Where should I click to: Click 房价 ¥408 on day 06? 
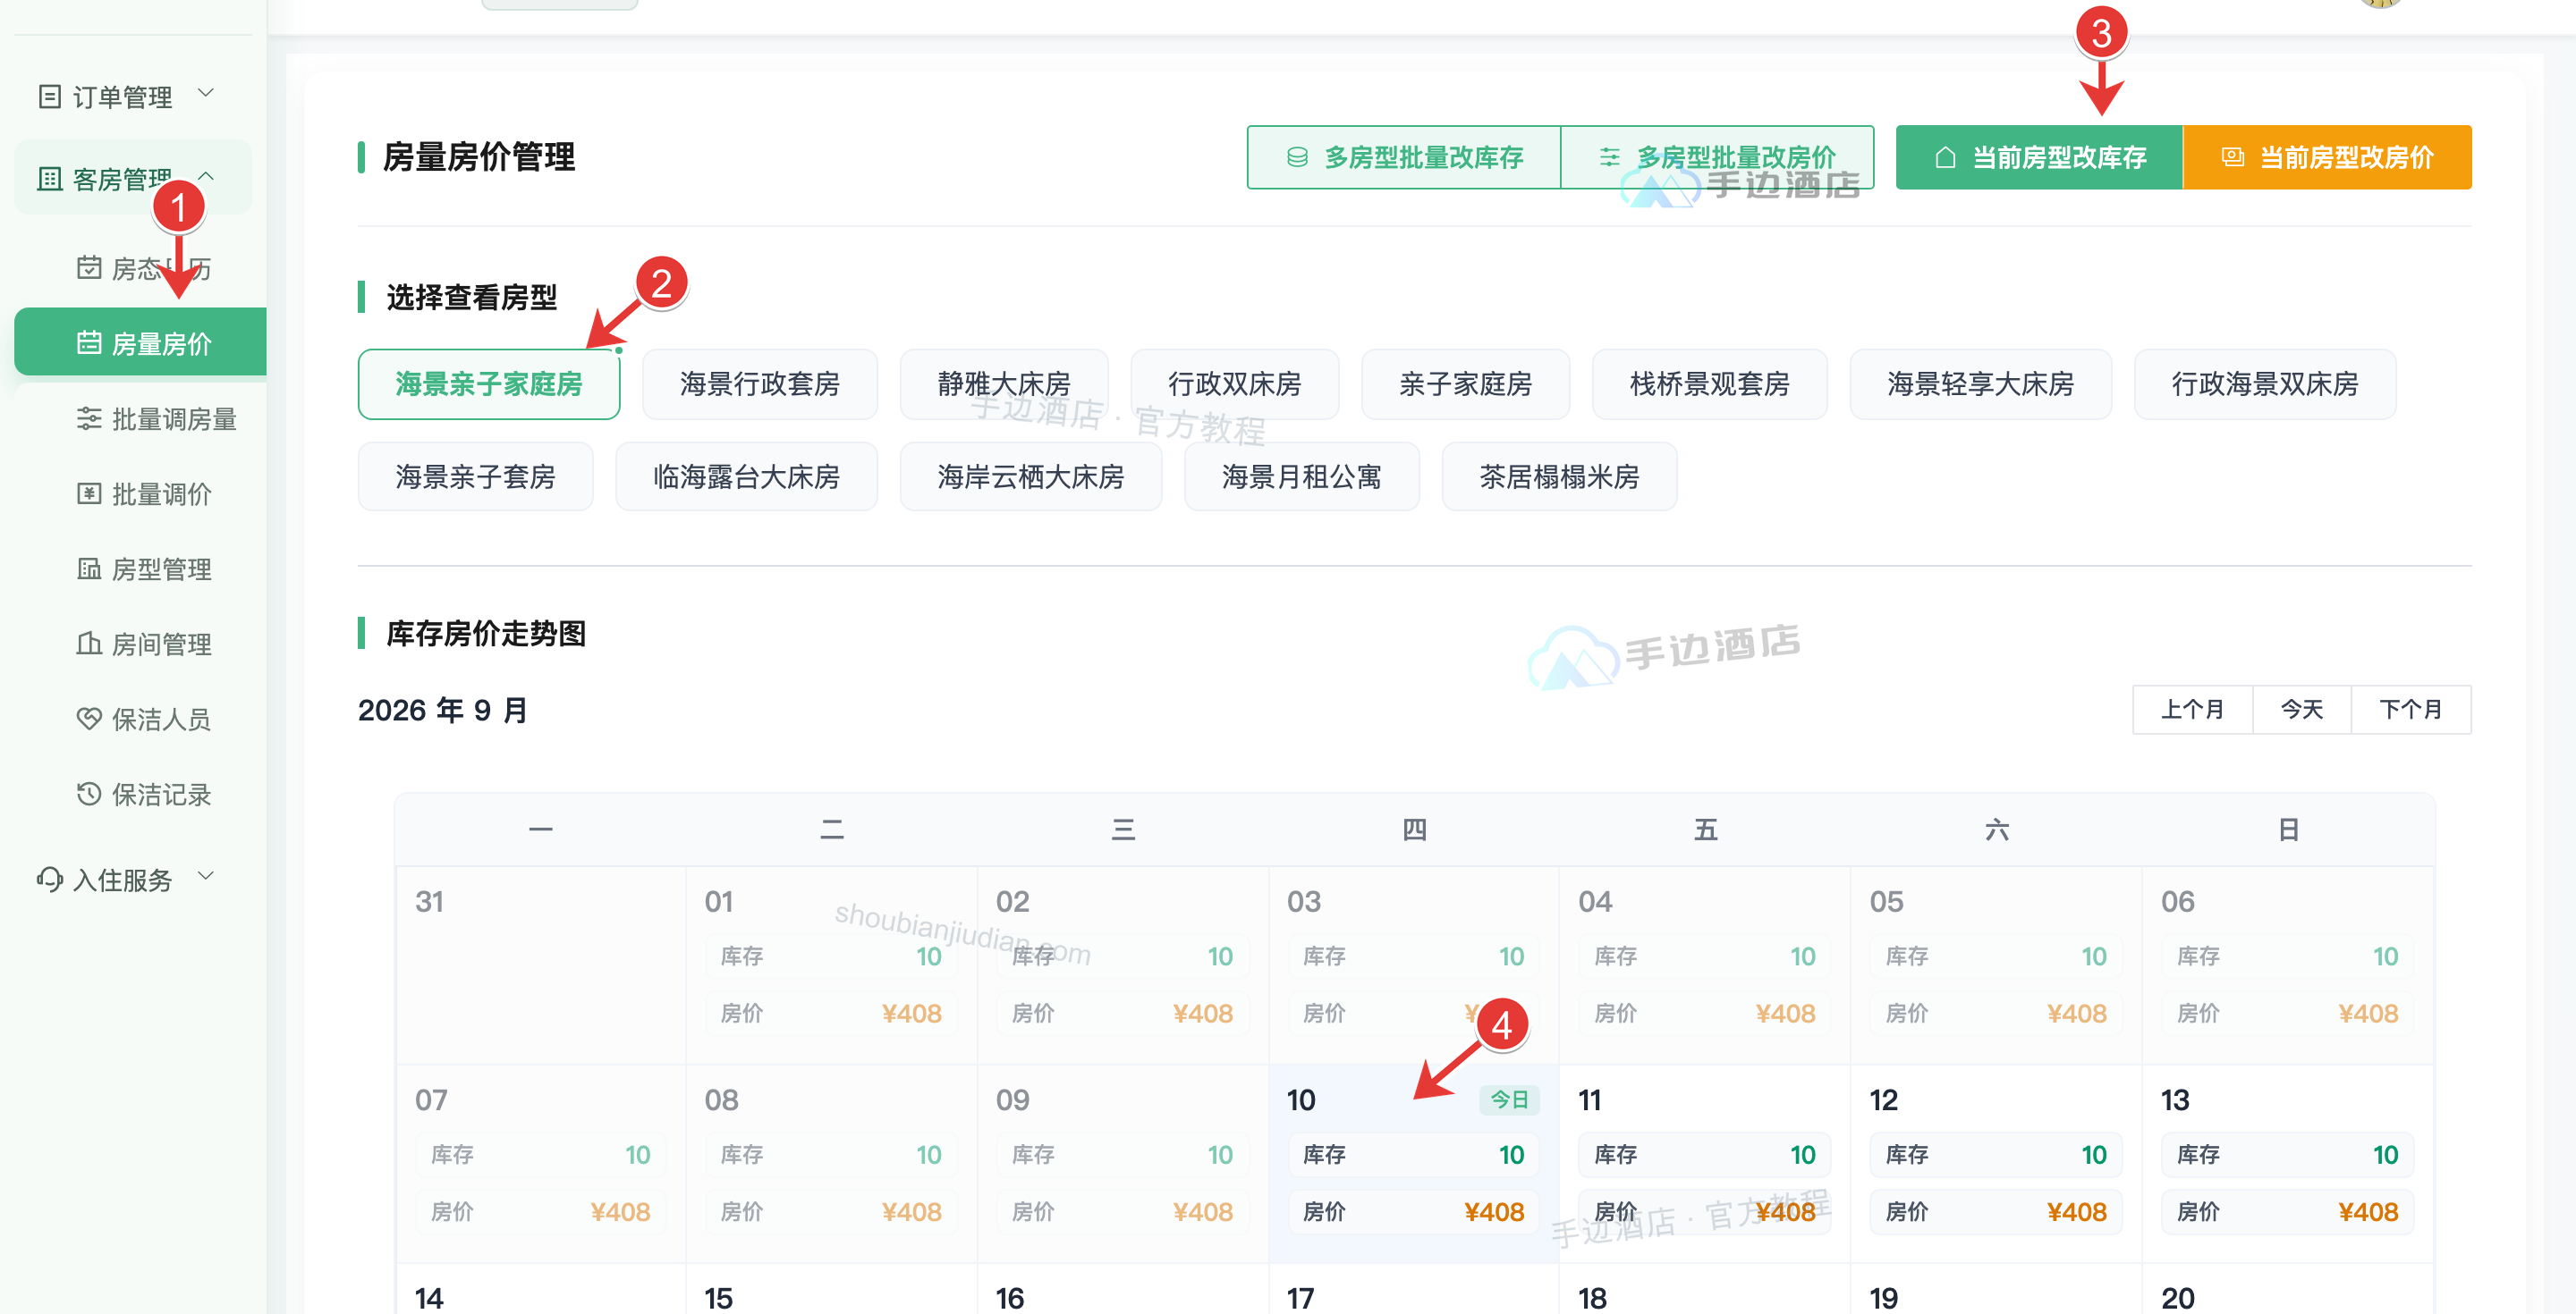pos(2288,1014)
